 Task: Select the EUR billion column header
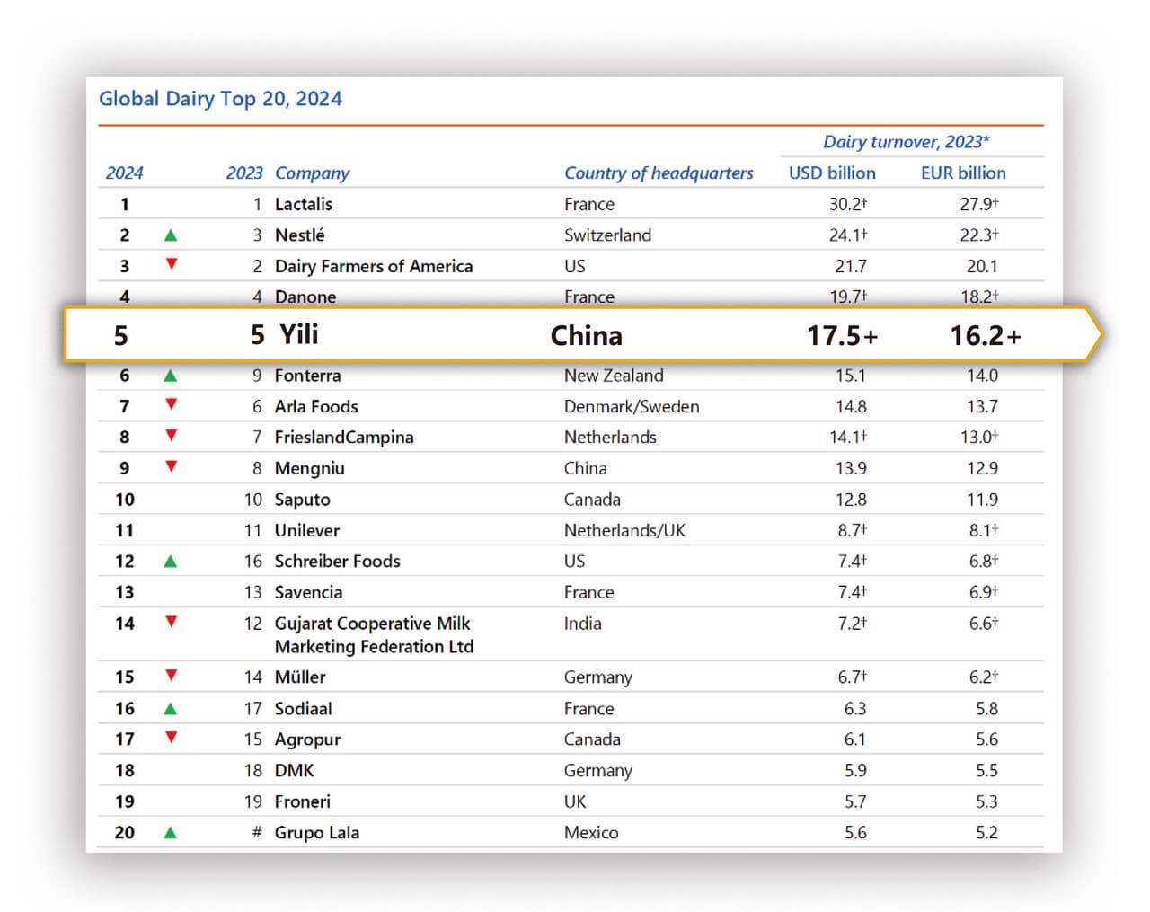[962, 173]
